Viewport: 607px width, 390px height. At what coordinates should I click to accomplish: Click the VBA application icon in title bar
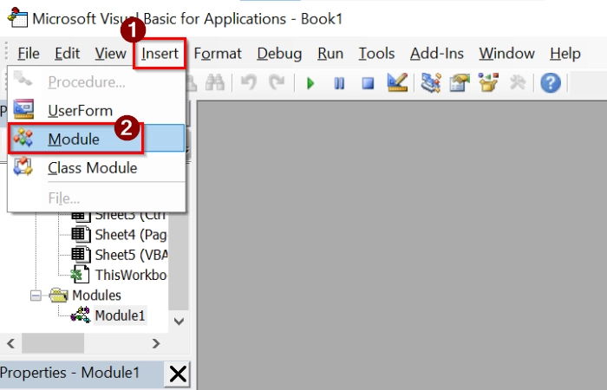pos(18,17)
